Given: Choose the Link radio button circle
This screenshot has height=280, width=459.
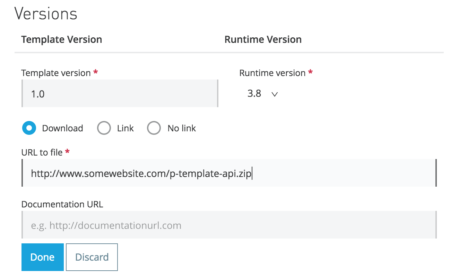Looking at the screenshot, I should (x=104, y=128).
